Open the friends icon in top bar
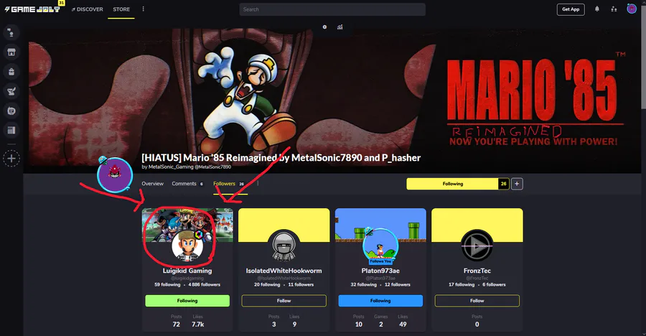Image resolution: width=646 pixels, height=336 pixels. click(x=614, y=9)
